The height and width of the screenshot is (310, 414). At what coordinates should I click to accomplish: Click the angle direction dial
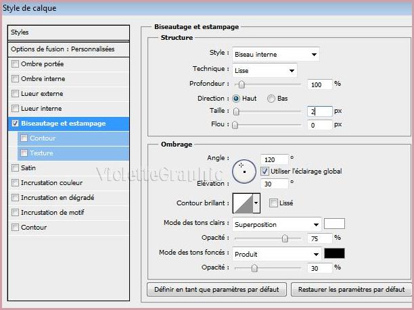pos(244,171)
